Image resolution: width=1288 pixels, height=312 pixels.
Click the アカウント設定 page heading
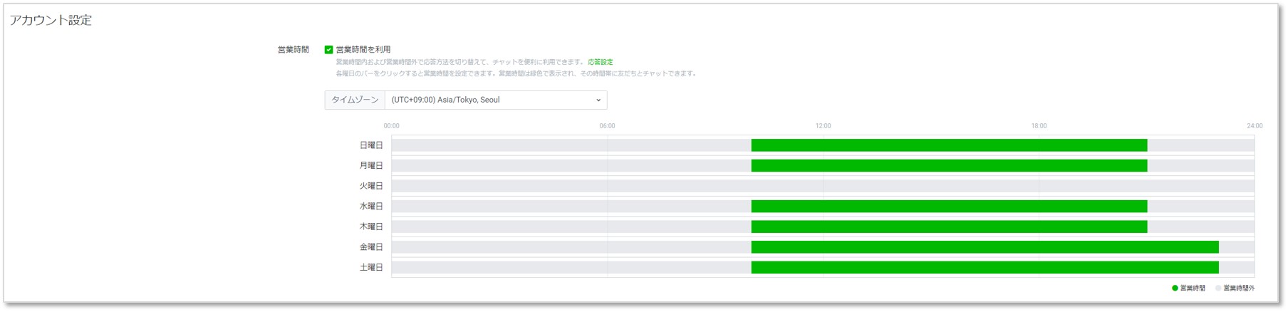tap(51, 21)
